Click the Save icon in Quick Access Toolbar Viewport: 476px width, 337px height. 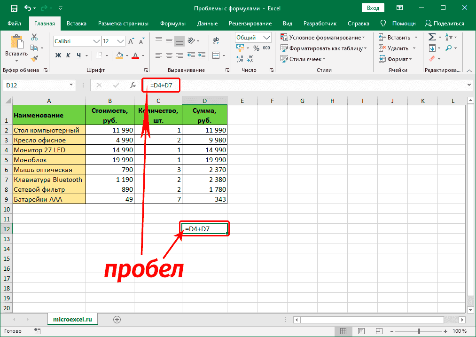tap(14, 8)
